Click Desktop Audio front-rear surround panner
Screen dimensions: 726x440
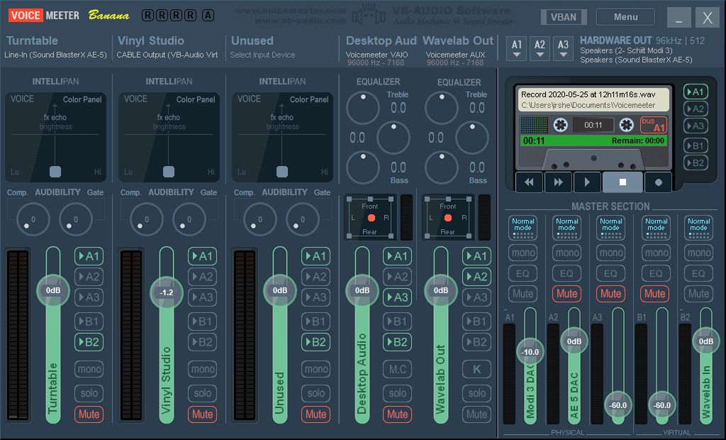pos(370,217)
